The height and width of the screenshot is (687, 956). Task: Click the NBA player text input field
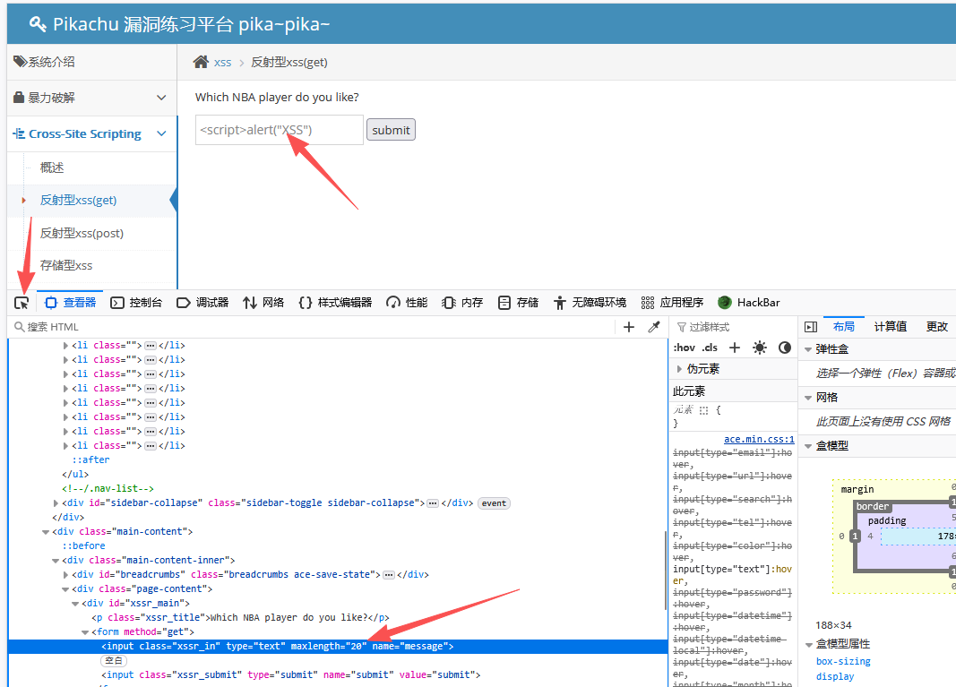(x=280, y=130)
